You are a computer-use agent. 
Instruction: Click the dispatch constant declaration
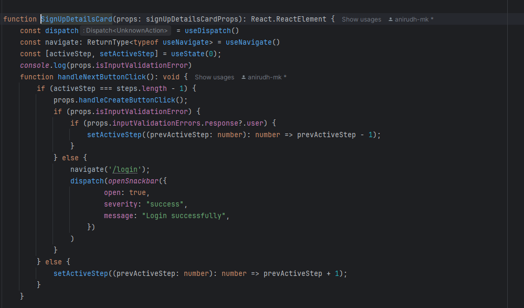pyautogui.click(x=62, y=31)
